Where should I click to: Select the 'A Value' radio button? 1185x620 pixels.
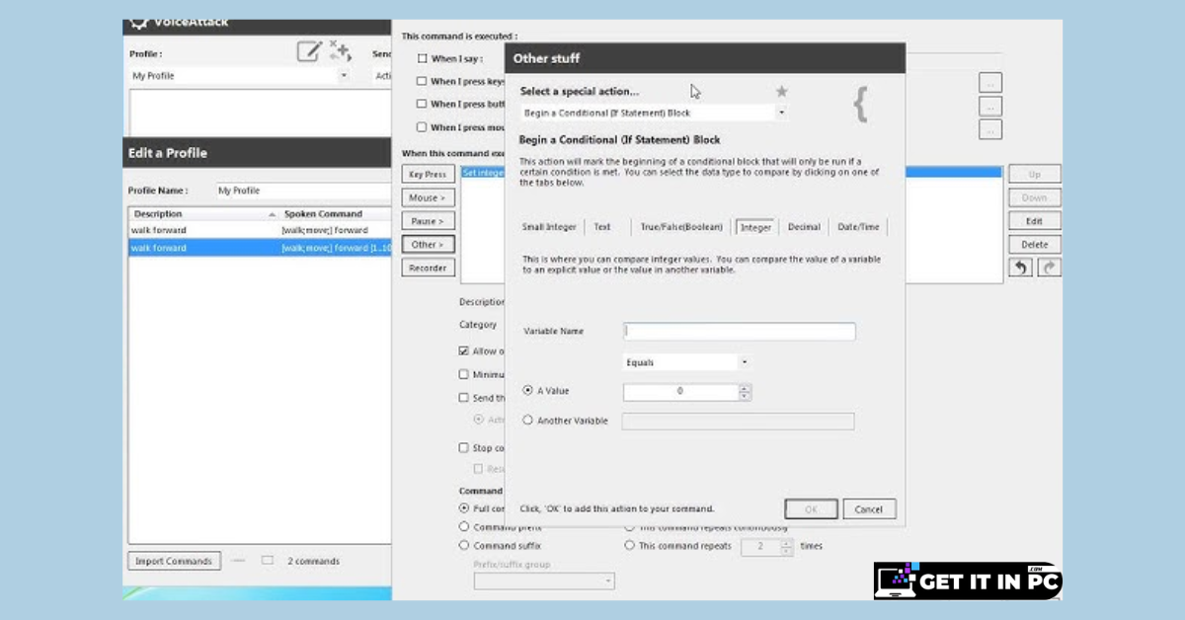[527, 391]
